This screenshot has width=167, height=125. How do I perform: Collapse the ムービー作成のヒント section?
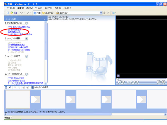tap(26, 74)
